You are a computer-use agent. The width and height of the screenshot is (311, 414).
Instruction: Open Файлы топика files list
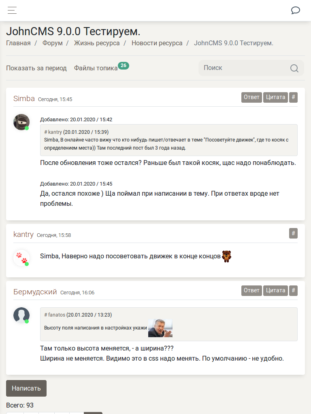tap(96, 68)
